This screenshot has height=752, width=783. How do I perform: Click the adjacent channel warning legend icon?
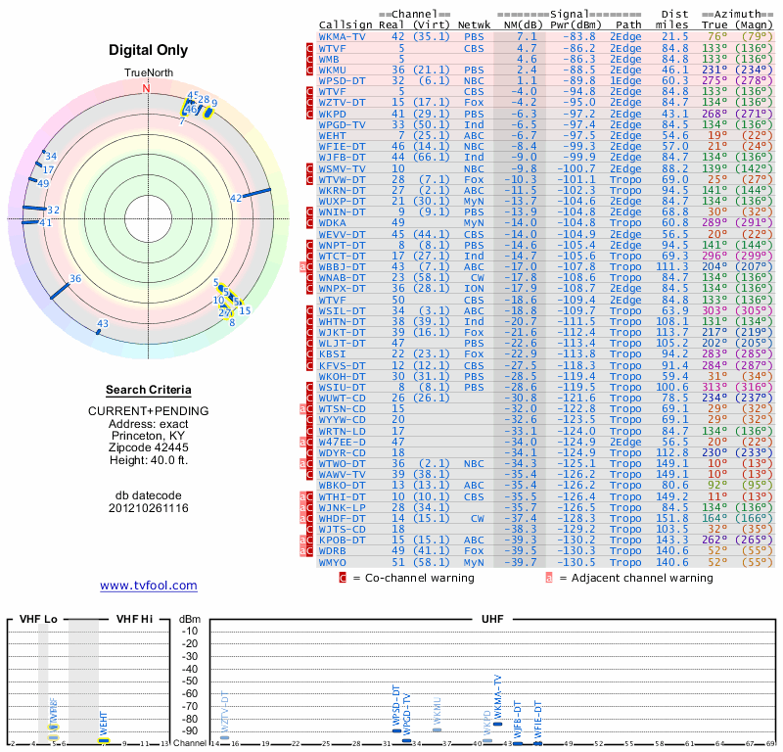pyautogui.click(x=549, y=578)
